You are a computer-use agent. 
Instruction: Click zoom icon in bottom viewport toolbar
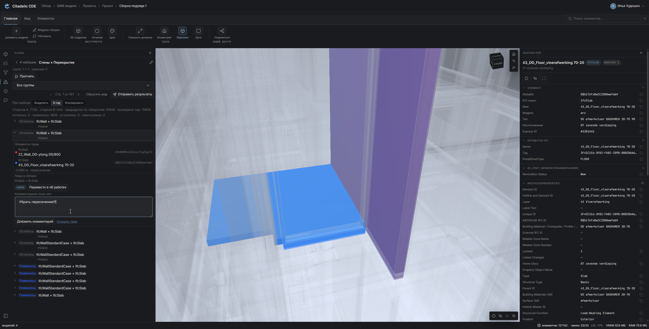point(514,316)
